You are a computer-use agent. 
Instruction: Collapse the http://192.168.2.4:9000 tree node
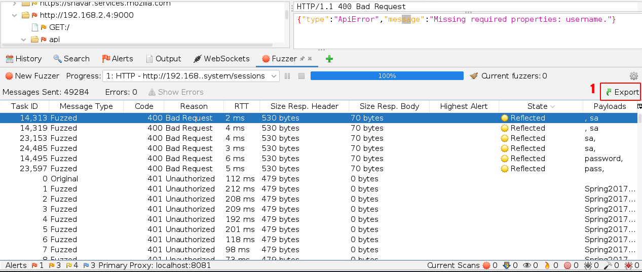tap(14, 15)
